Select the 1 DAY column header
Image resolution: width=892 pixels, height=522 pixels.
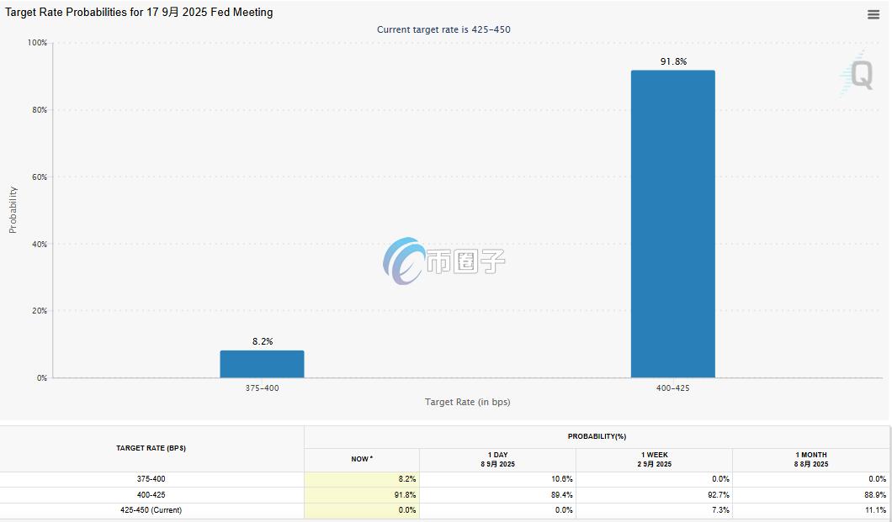coord(497,460)
